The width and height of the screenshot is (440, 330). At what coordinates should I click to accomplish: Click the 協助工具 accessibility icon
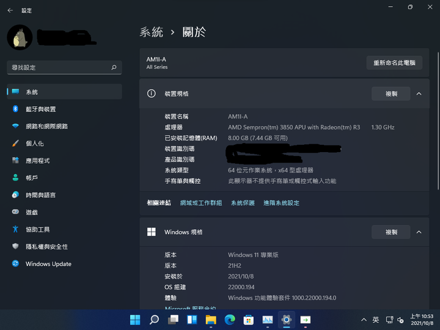coord(15,229)
